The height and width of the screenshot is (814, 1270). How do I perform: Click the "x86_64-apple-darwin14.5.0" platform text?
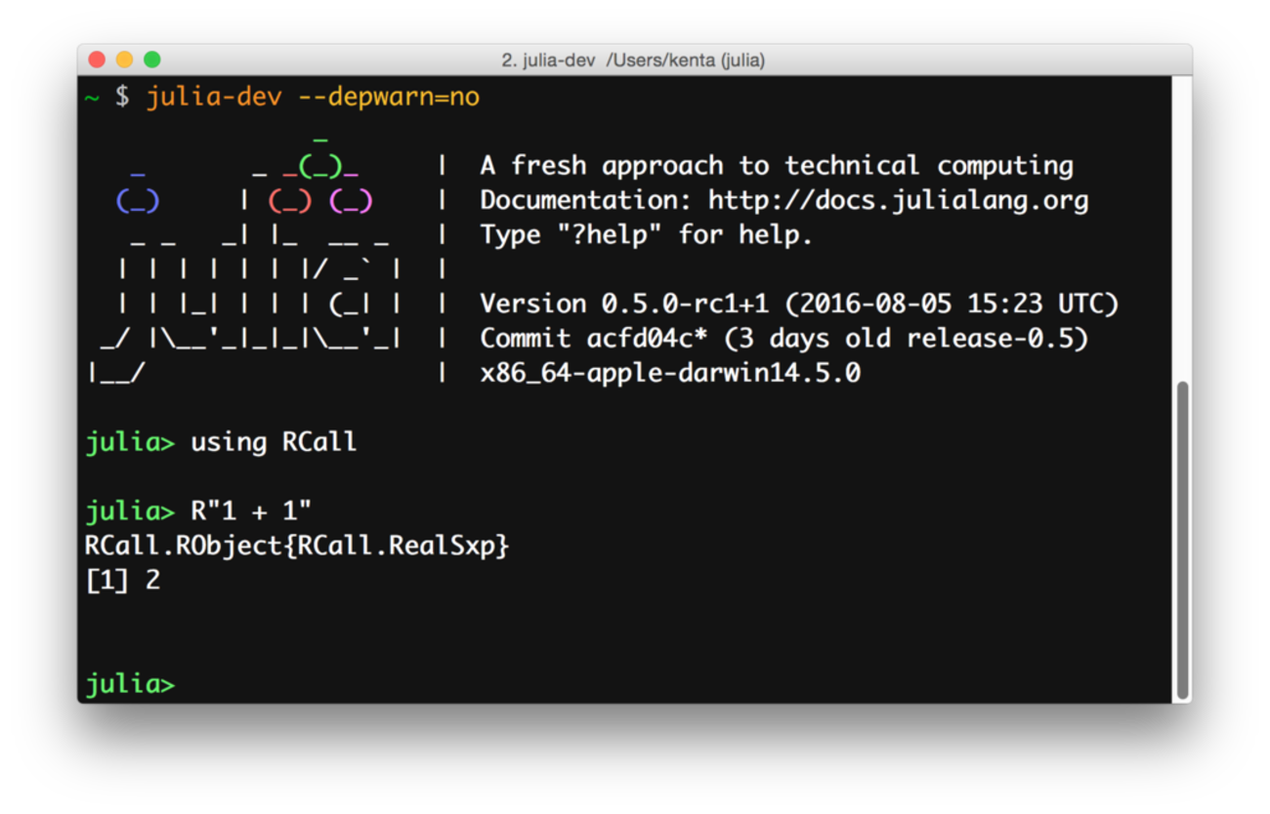[x=670, y=373]
